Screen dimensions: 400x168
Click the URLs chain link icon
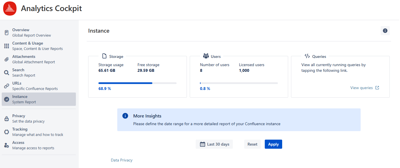point(7,86)
